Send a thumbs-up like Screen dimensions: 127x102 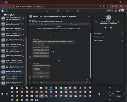[90, 82]
